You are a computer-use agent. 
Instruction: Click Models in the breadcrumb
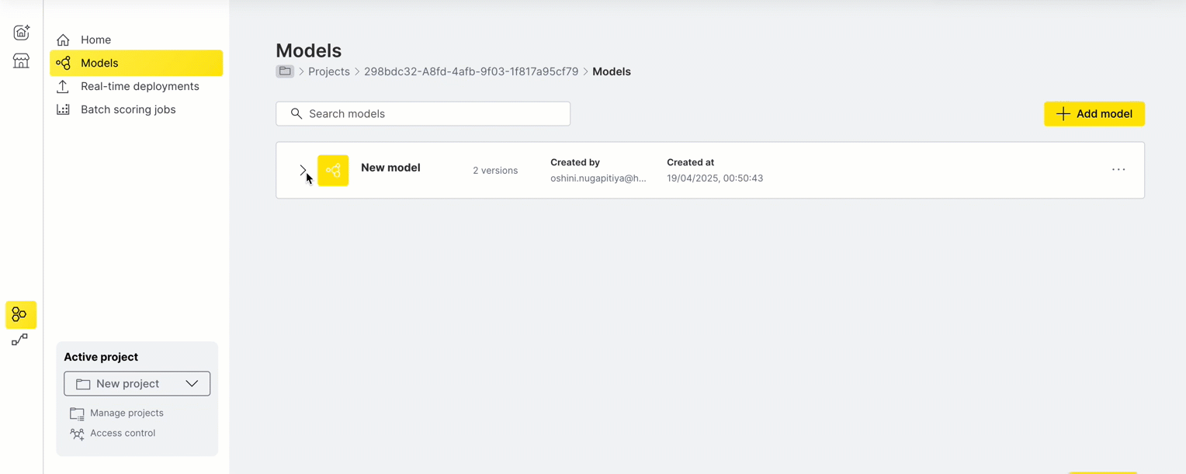pyautogui.click(x=612, y=71)
